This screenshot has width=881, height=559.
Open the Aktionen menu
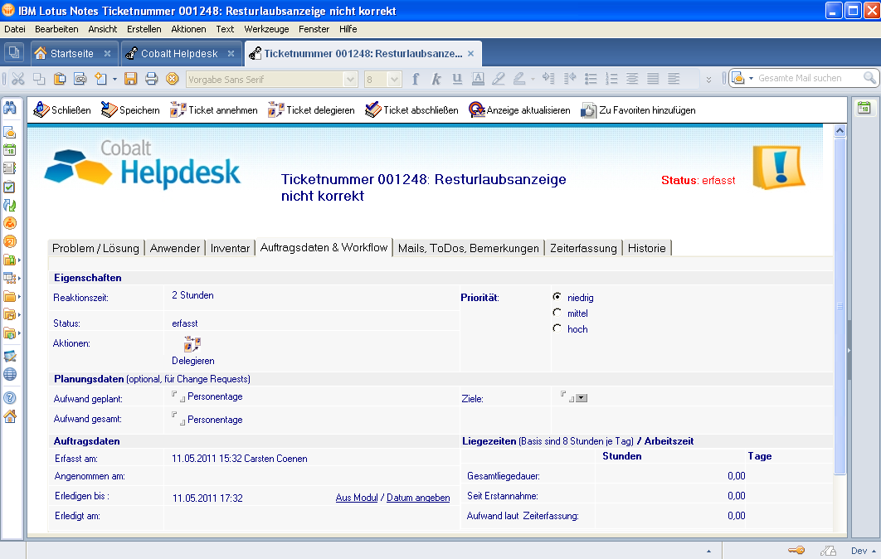tap(188, 29)
